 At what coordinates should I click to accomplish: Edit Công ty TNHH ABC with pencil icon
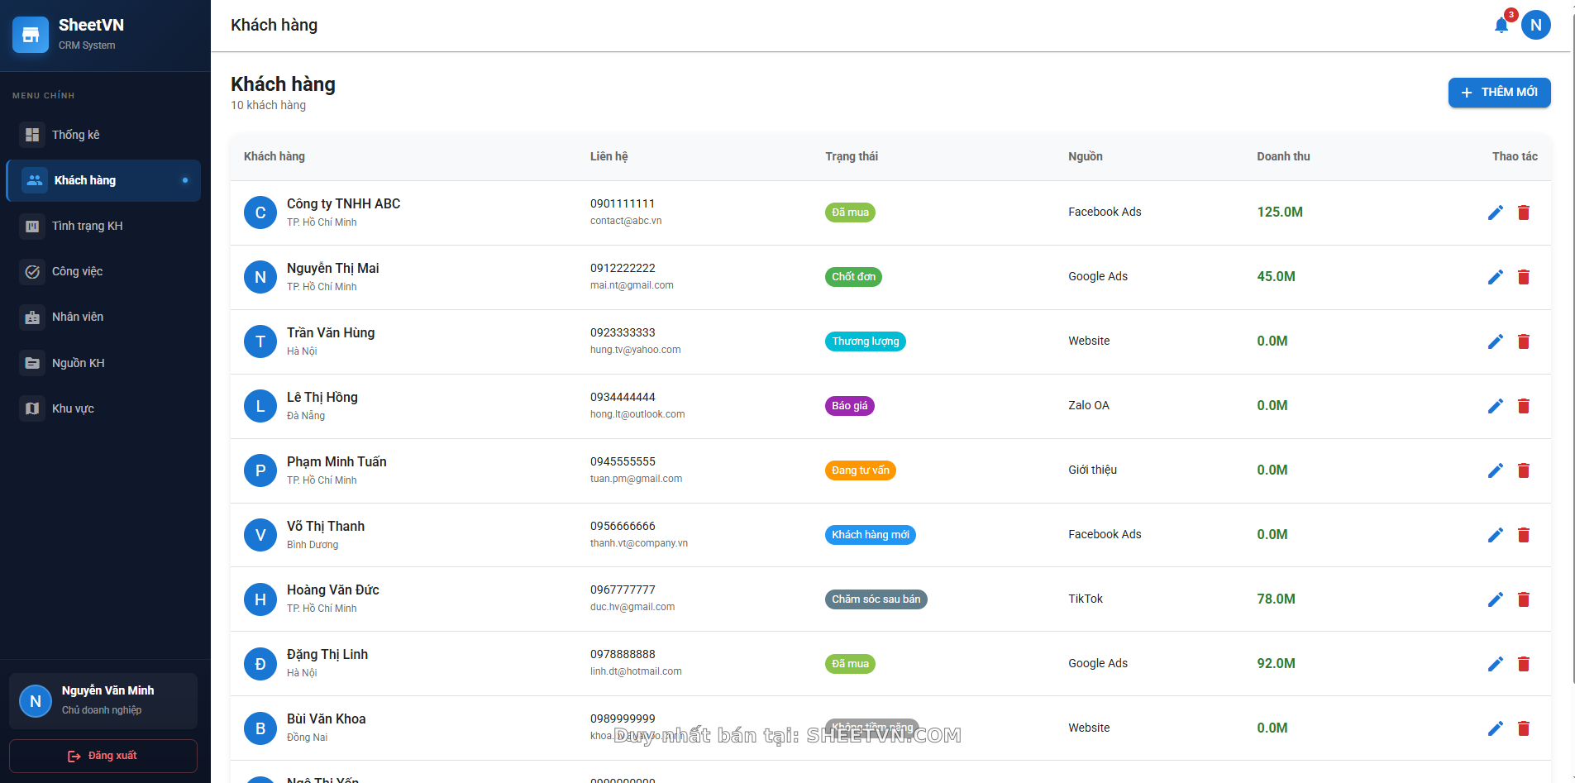point(1495,212)
